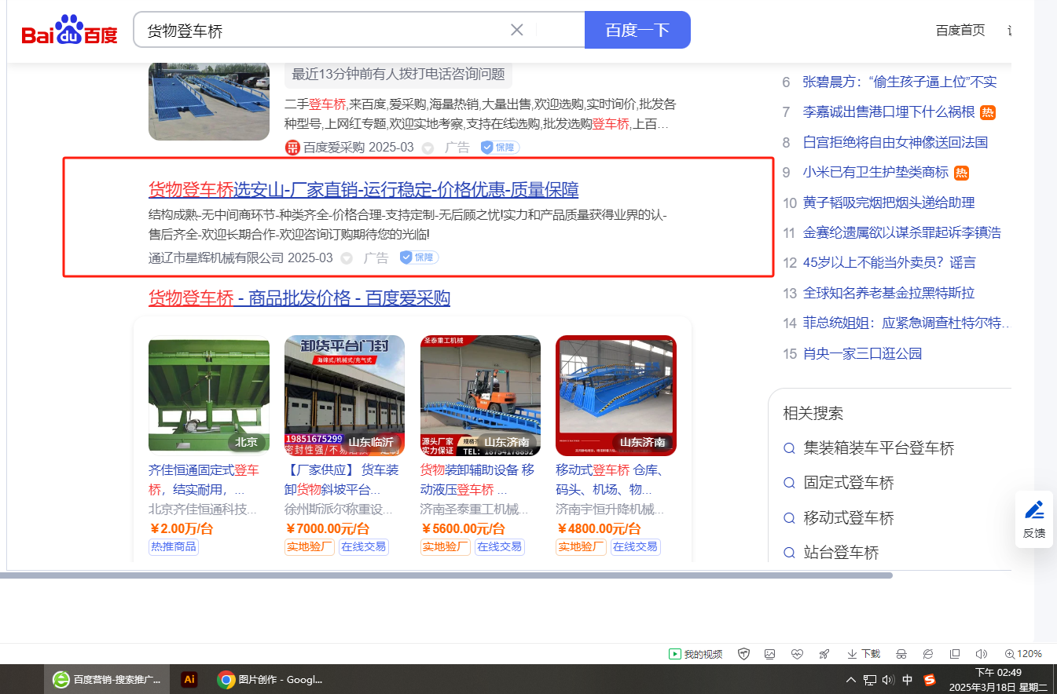Open 货物登车桥 - 商品批发价格 link

[x=299, y=298]
